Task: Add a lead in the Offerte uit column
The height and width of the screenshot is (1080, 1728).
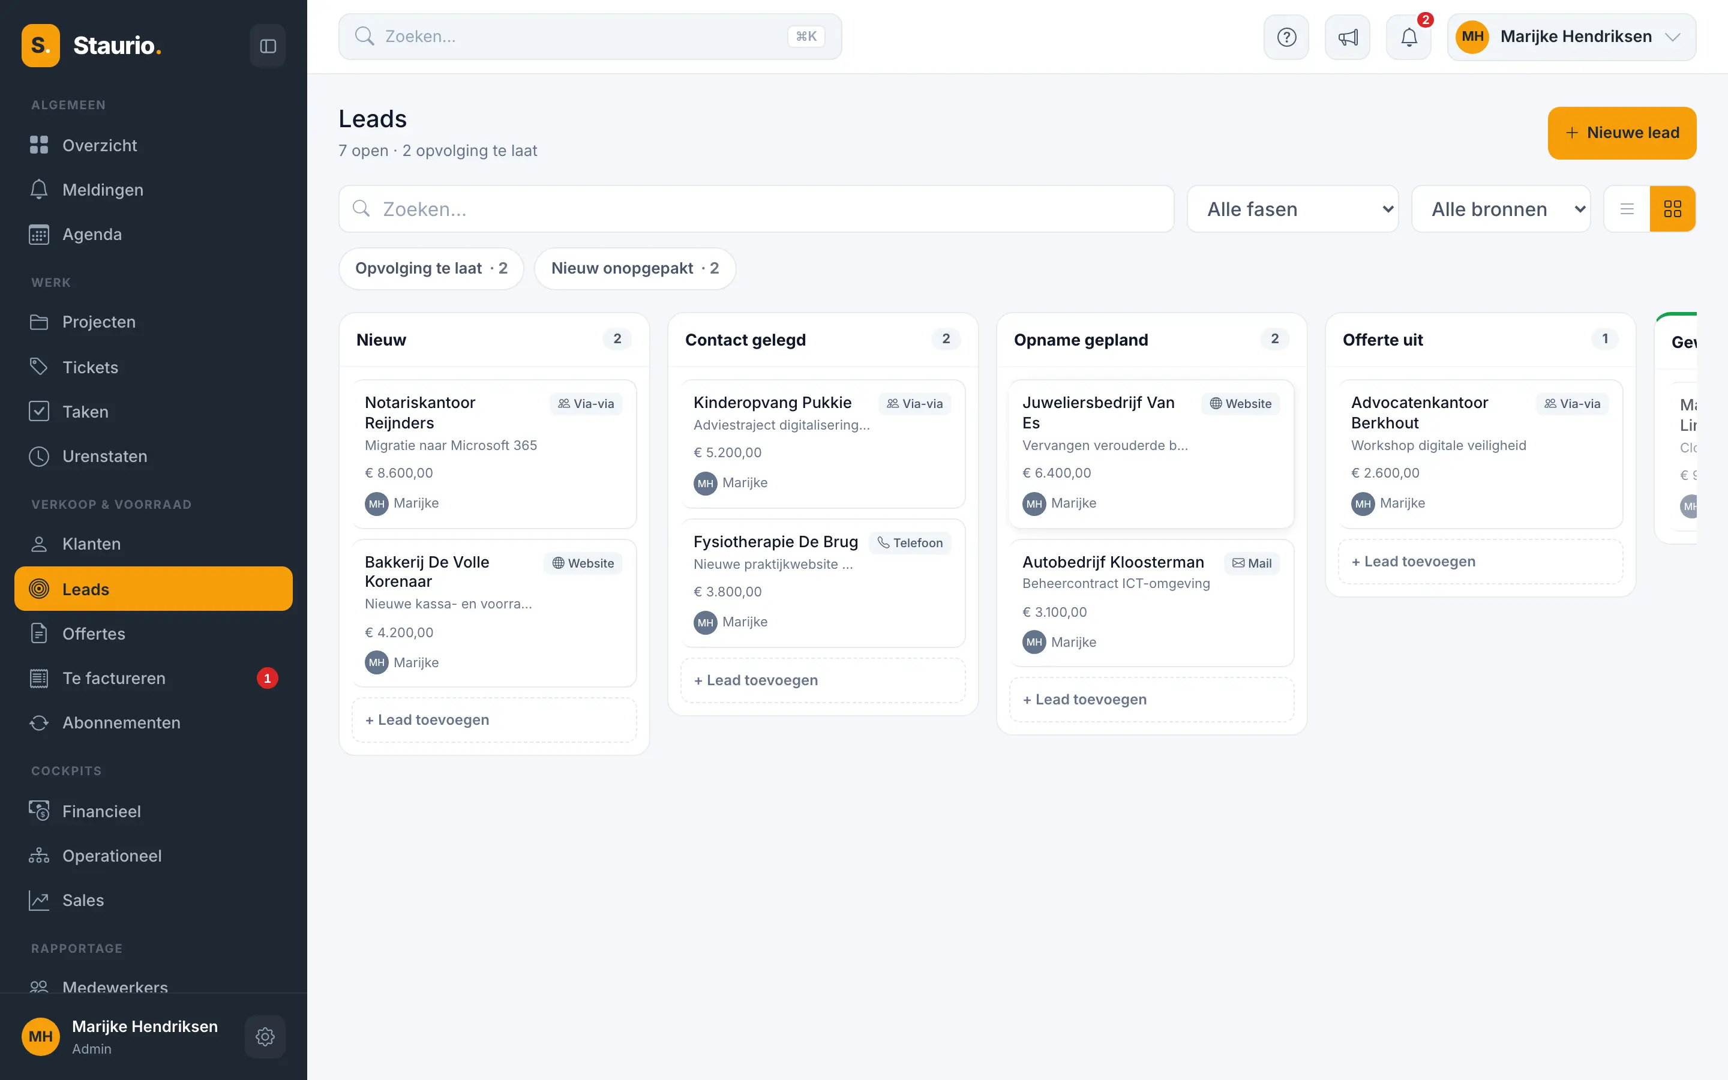Action: tap(1480, 562)
